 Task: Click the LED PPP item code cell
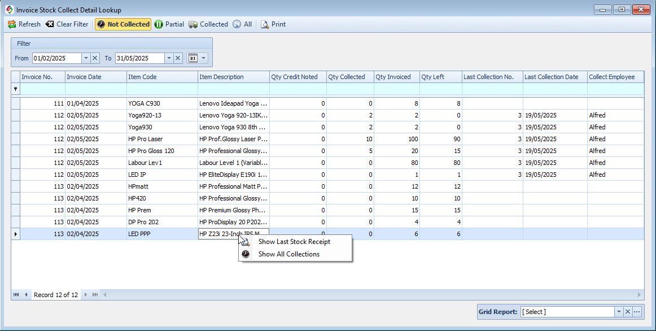point(163,234)
